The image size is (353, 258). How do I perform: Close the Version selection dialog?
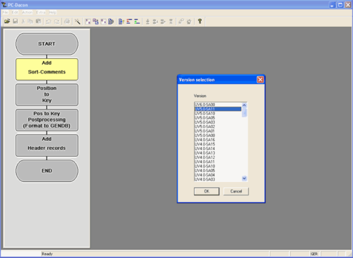coord(260,80)
